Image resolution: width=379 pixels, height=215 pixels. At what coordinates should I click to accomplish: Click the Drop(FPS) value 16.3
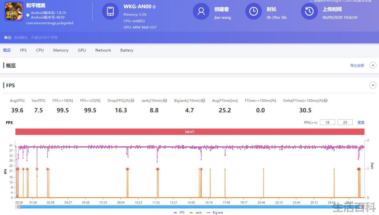click(121, 110)
